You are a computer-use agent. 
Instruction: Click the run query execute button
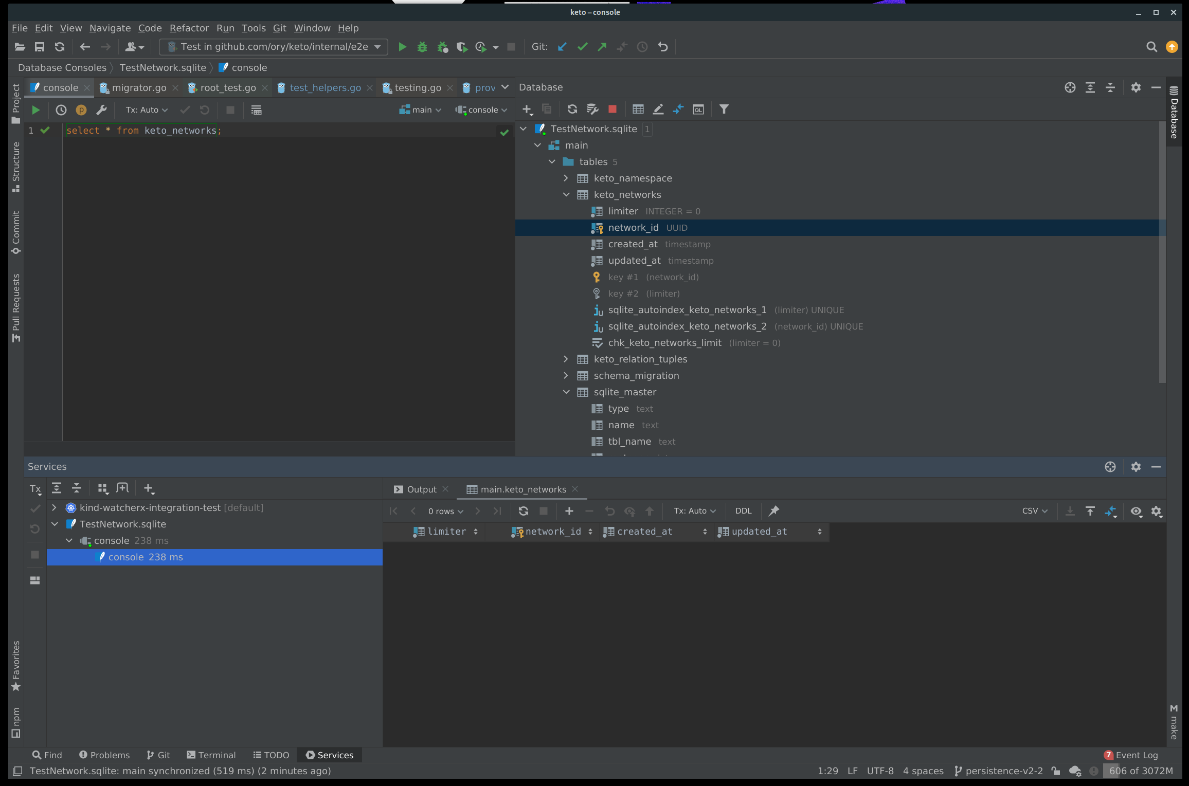click(x=35, y=109)
